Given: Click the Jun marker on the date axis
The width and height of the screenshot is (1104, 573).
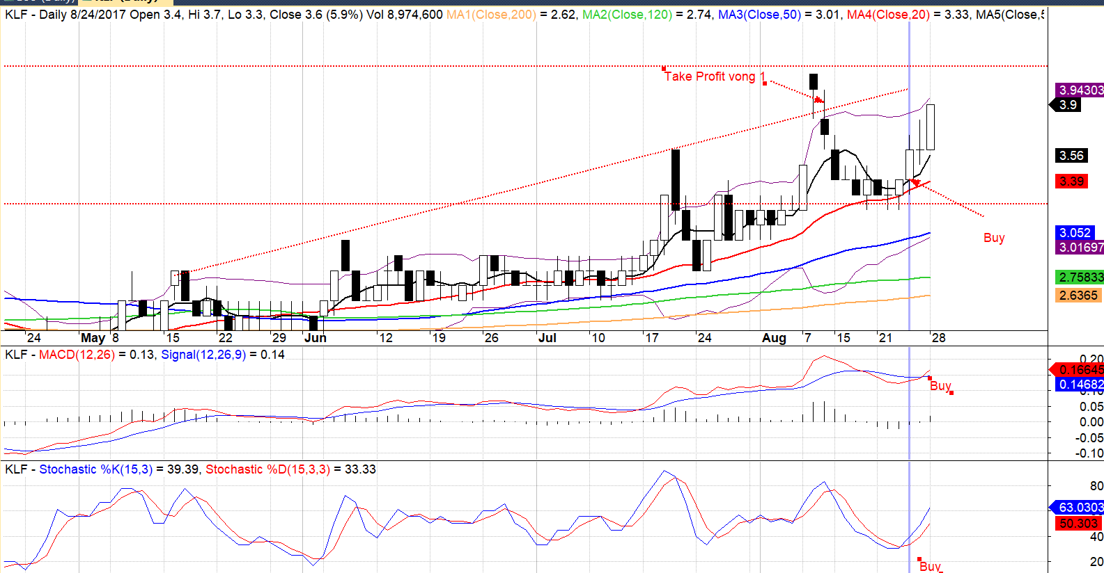Looking at the screenshot, I should tap(316, 338).
